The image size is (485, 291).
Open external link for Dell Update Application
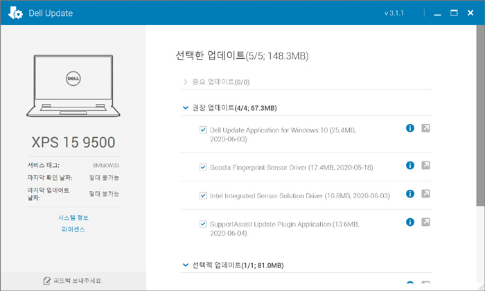coord(425,128)
